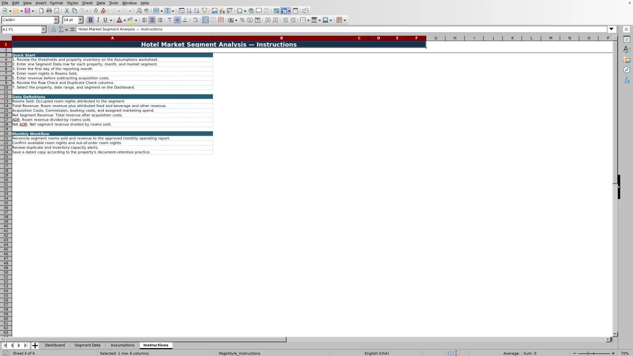The image size is (633, 356).
Task: Toggle Align Left button
Action: (x=145, y=20)
